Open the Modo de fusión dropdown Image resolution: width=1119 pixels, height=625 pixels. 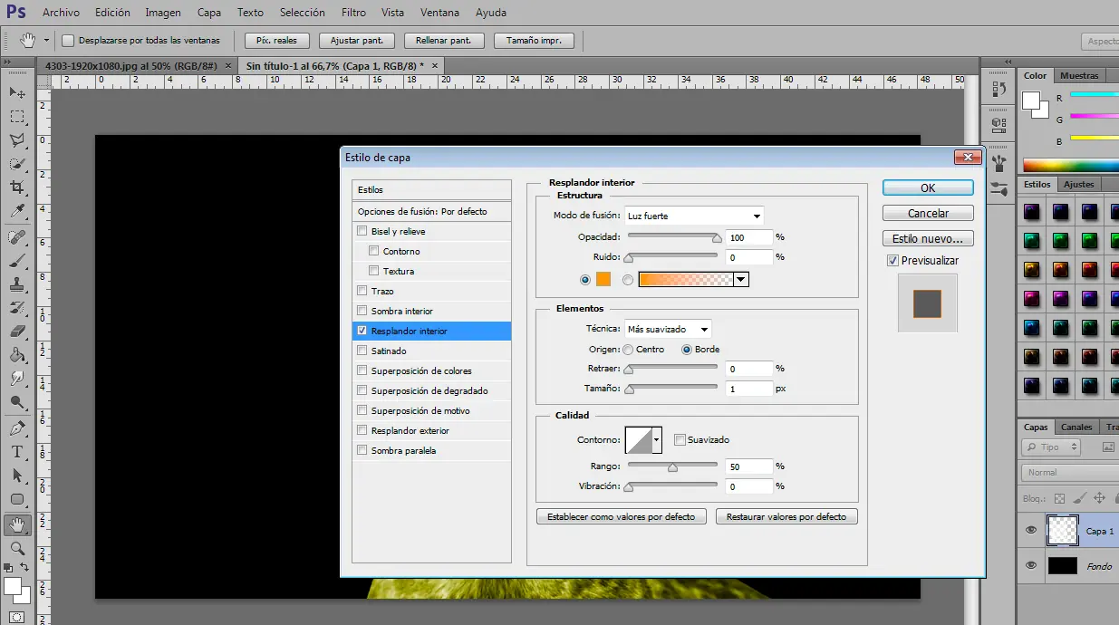point(694,216)
